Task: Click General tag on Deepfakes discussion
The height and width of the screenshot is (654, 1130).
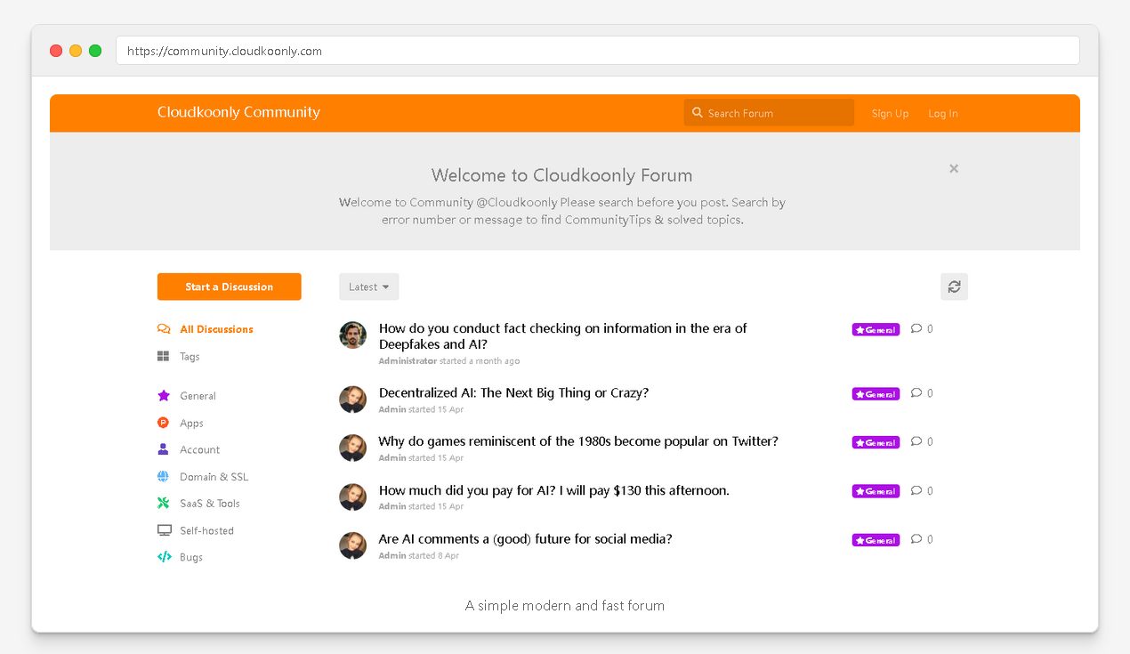Action: point(876,329)
